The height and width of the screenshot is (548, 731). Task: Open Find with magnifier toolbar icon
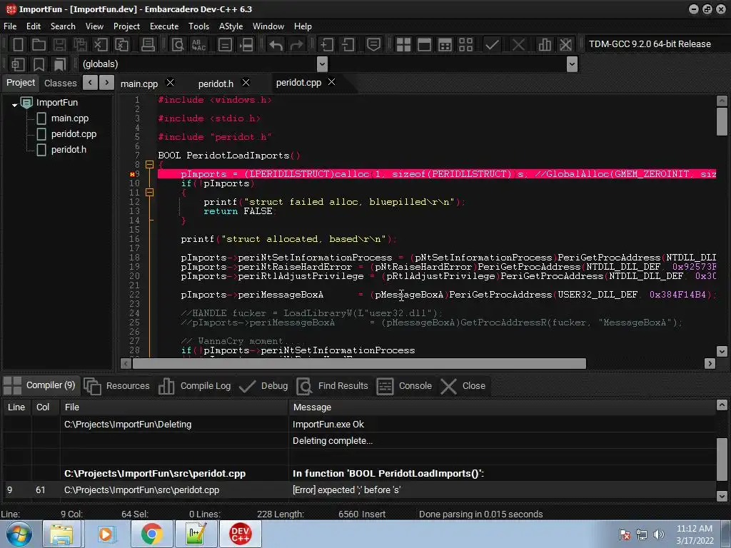click(x=178, y=45)
